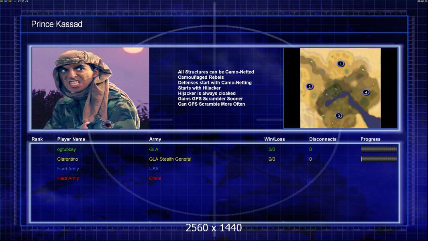Click 'Can GPS Scramble More Often' line
428x241 pixels.
point(211,104)
